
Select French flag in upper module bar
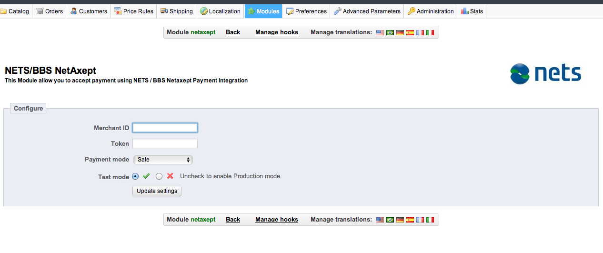tap(420, 32)
